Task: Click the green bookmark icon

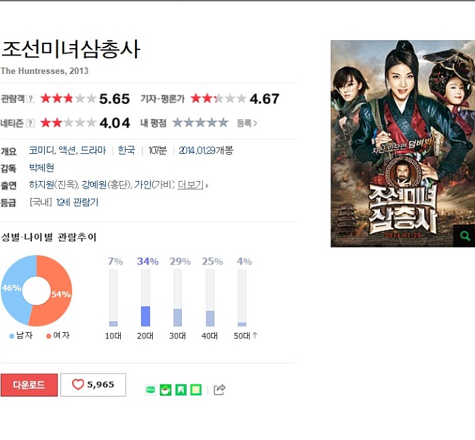Action: pos(181,390)
